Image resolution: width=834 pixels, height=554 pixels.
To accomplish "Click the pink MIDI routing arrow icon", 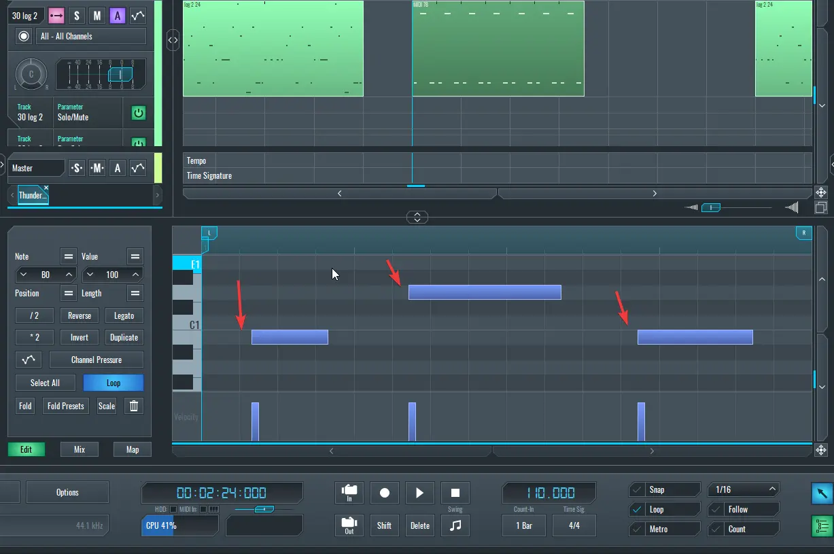I will [56, 16].
